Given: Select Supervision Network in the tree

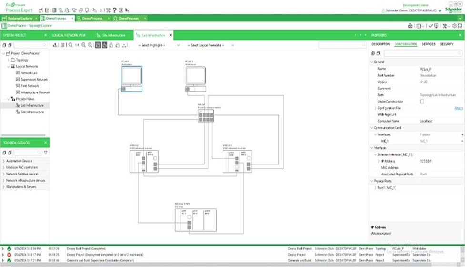Looking at the screenshot, I should tap(34, 80).
